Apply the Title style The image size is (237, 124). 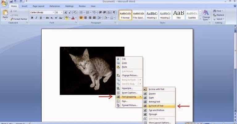pyautogui.click(x=178, y=15)
